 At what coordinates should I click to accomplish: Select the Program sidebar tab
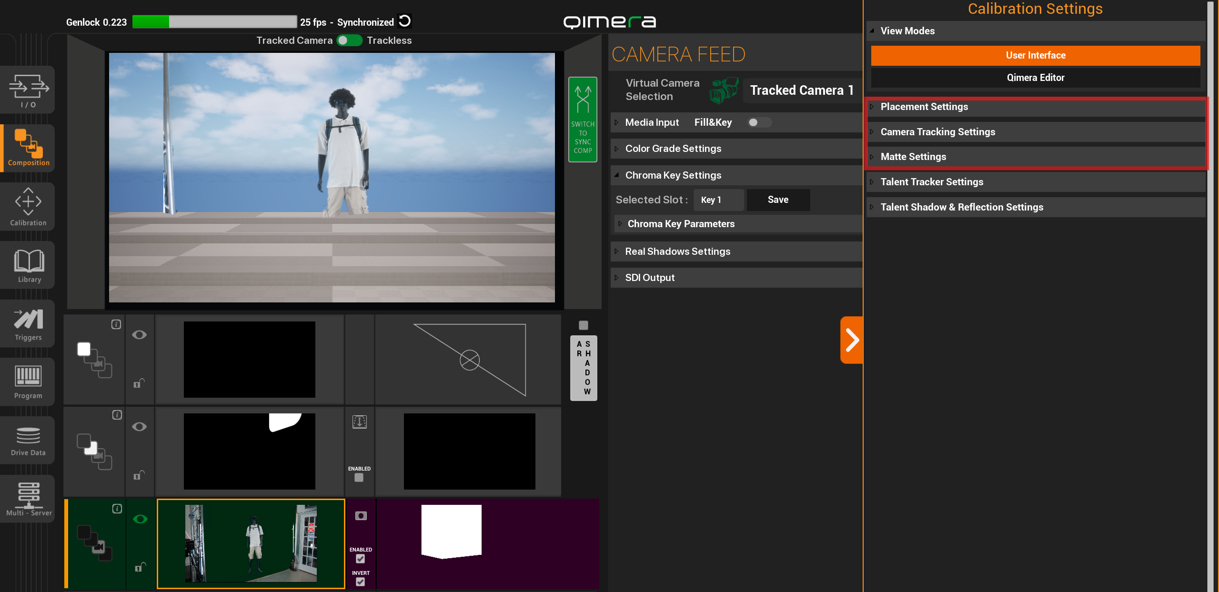[28, 382]
